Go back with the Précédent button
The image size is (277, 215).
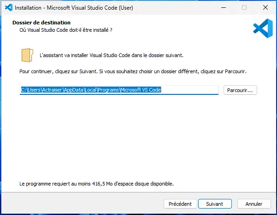(180, 203)
